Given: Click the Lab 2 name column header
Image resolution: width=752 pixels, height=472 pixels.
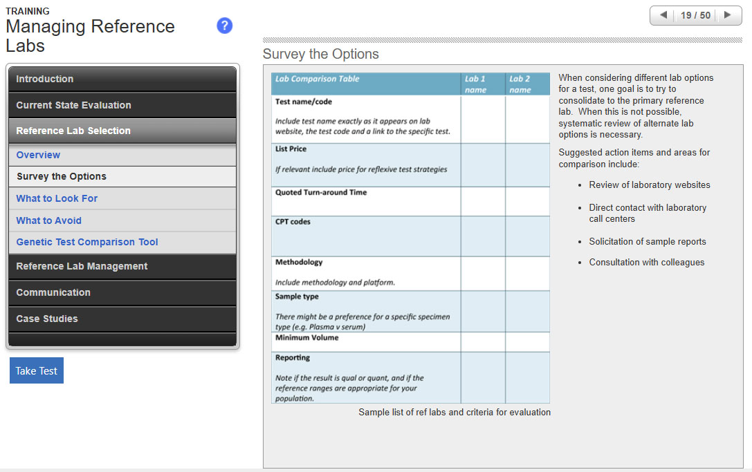Looking at the screenshot, I should [x=526, y=84].
